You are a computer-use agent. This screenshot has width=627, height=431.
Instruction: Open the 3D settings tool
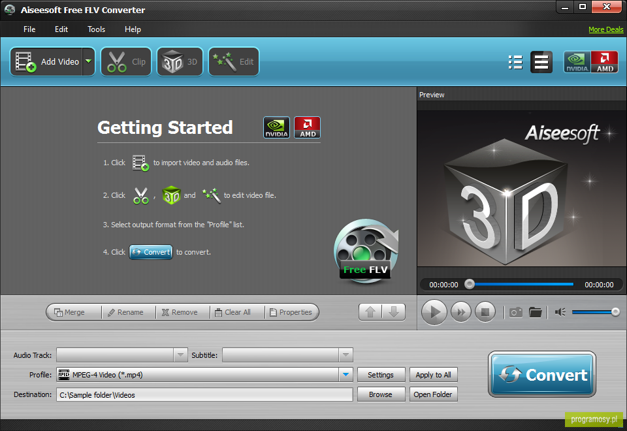click(x=180, y=61)
